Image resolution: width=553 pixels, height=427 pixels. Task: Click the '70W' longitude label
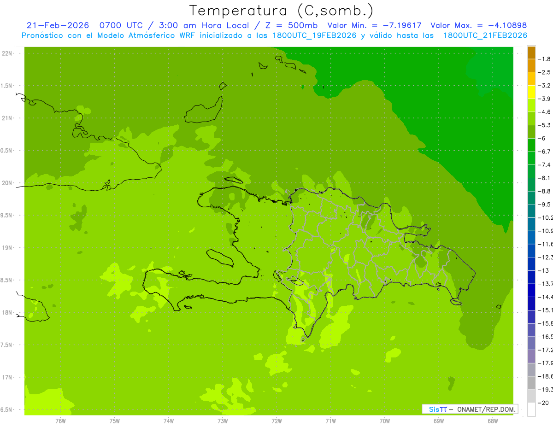tap(385, 421)
